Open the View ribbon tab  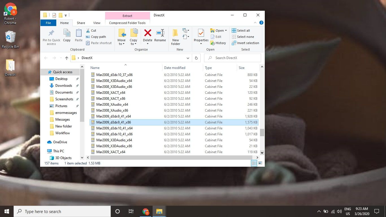[97, 23]
